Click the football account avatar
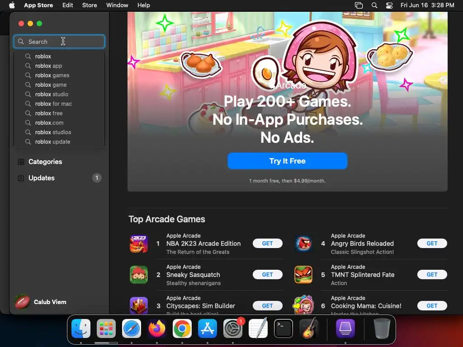 click(x=23, y=302)
